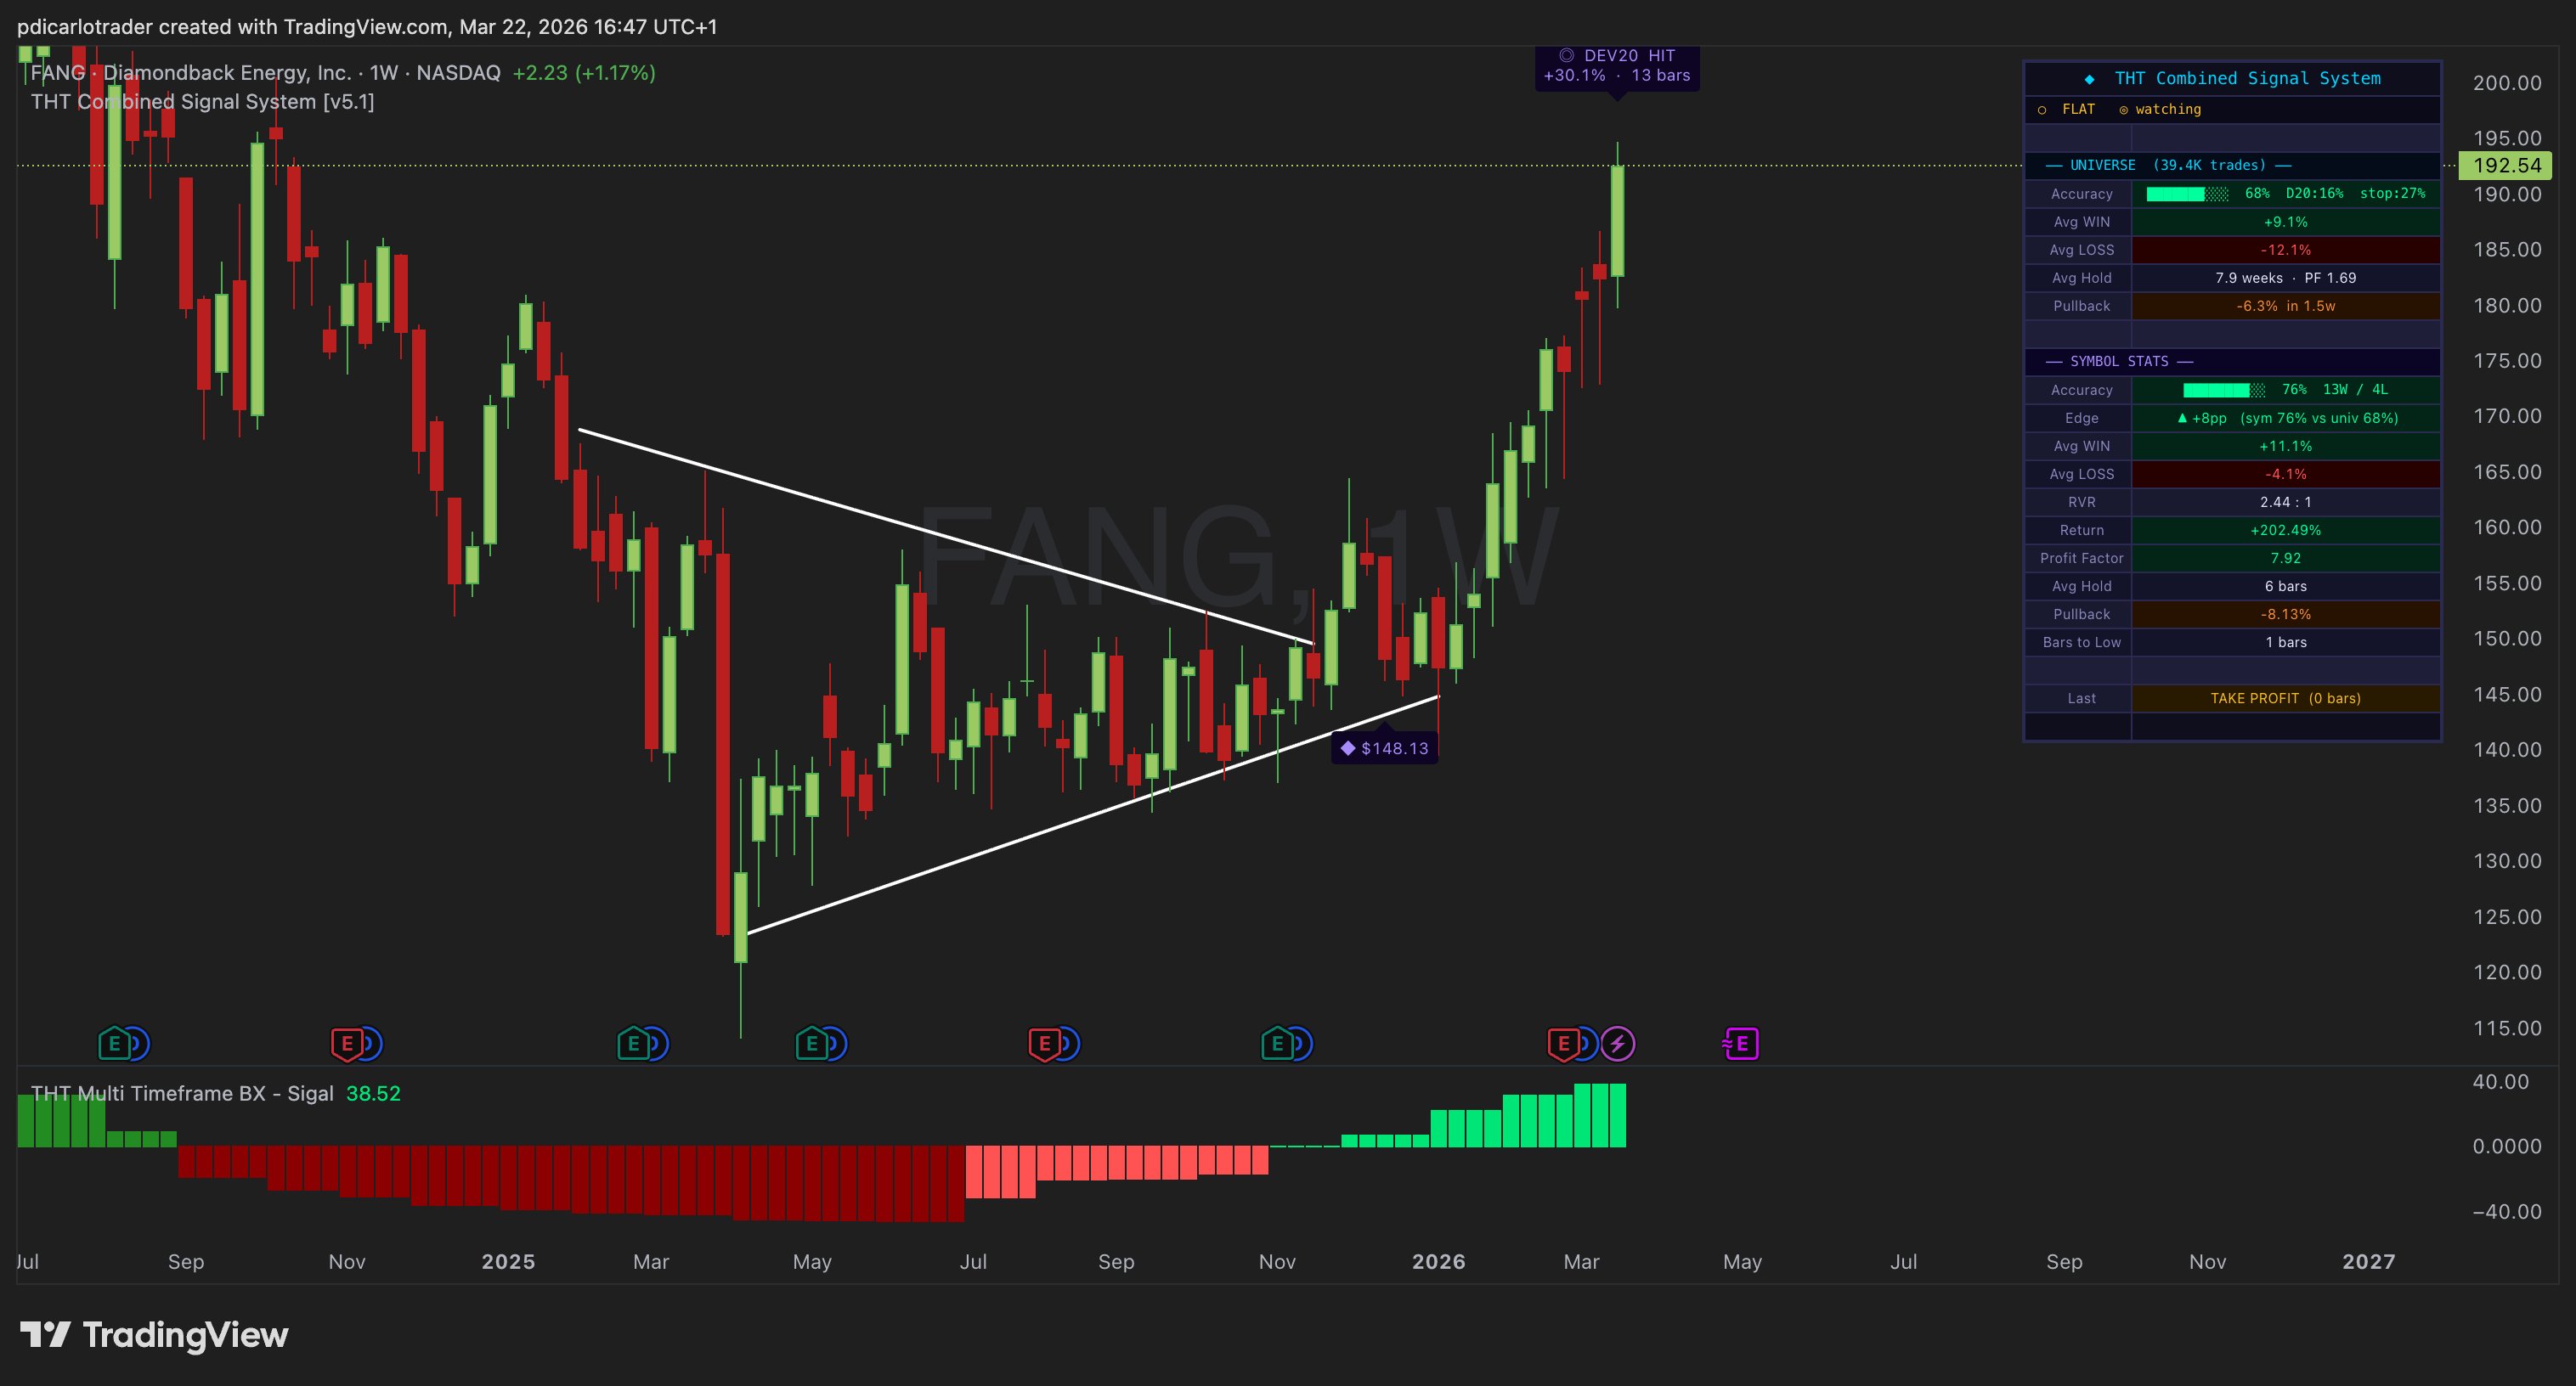The image size is (2576, 1386).
Task: Click the green earnings marker near May 2025
Action: [811, 1045]
